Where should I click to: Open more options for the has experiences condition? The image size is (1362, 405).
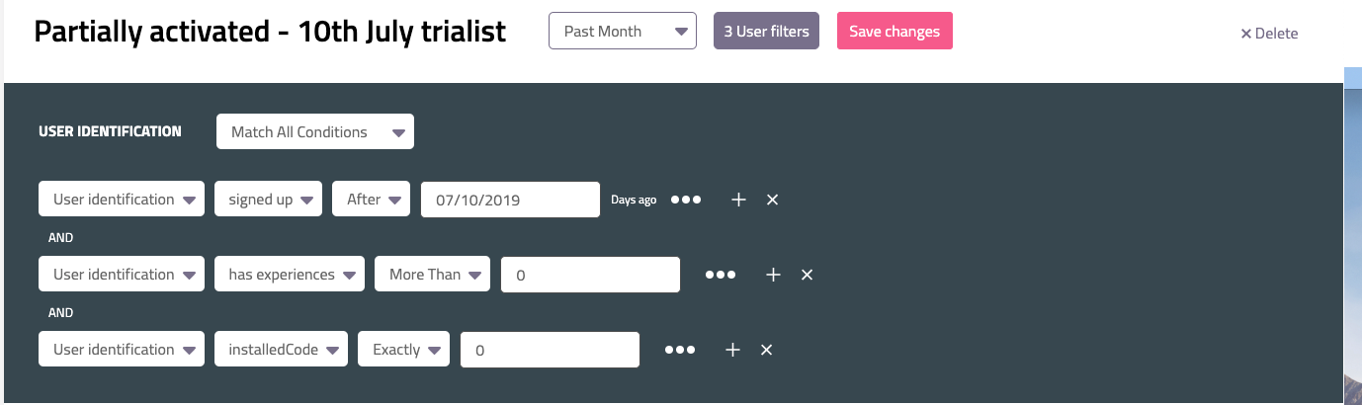[x=721, y=275]
